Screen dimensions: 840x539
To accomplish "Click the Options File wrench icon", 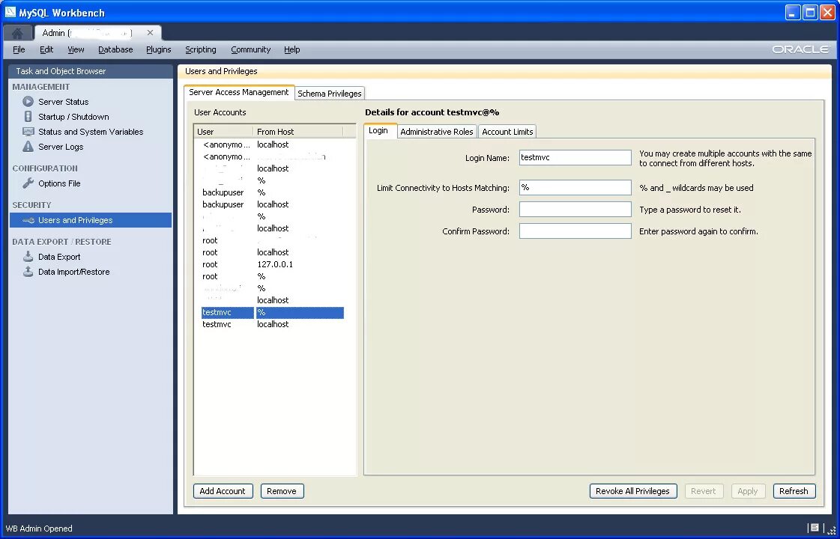I will [28, 183].
